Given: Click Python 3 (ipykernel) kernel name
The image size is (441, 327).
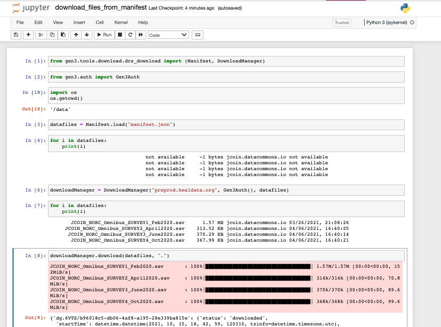Looking at the screenshot, I should pos(387,22).
